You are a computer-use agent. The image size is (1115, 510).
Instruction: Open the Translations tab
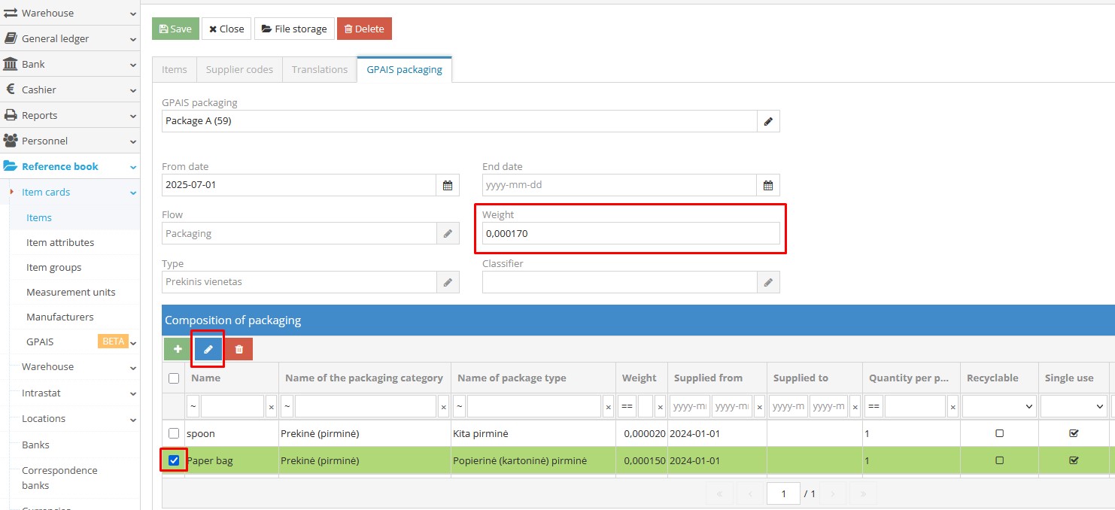pos(320,69)
